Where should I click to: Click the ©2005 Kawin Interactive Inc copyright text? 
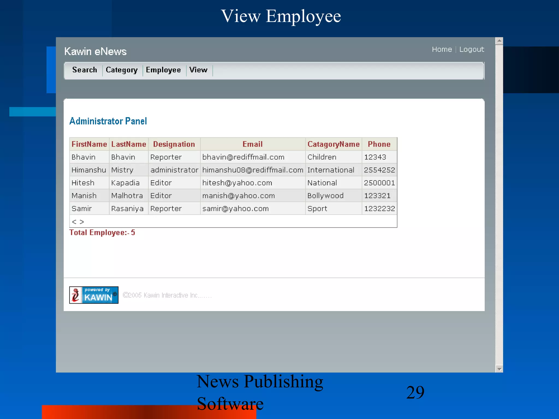pos(167,295)
